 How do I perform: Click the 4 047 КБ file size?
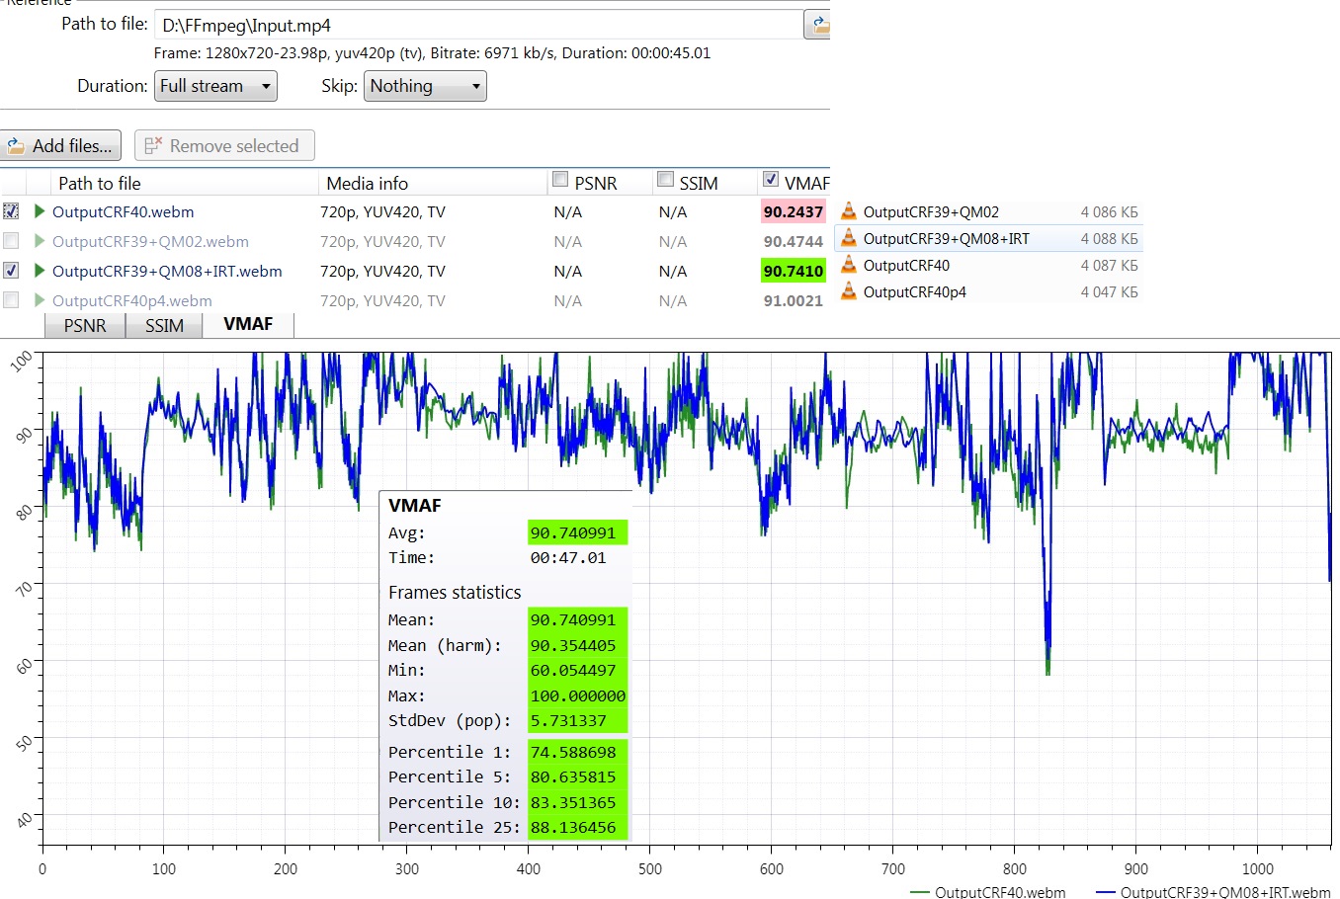(1109, 291)
